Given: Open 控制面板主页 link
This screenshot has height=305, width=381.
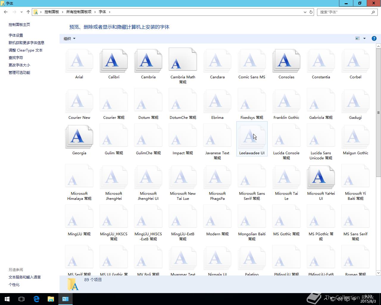Looking at the screenshot, I should point(19,25).
